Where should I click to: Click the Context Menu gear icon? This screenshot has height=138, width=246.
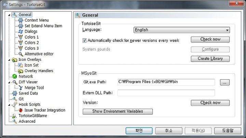tap(20, 20)
